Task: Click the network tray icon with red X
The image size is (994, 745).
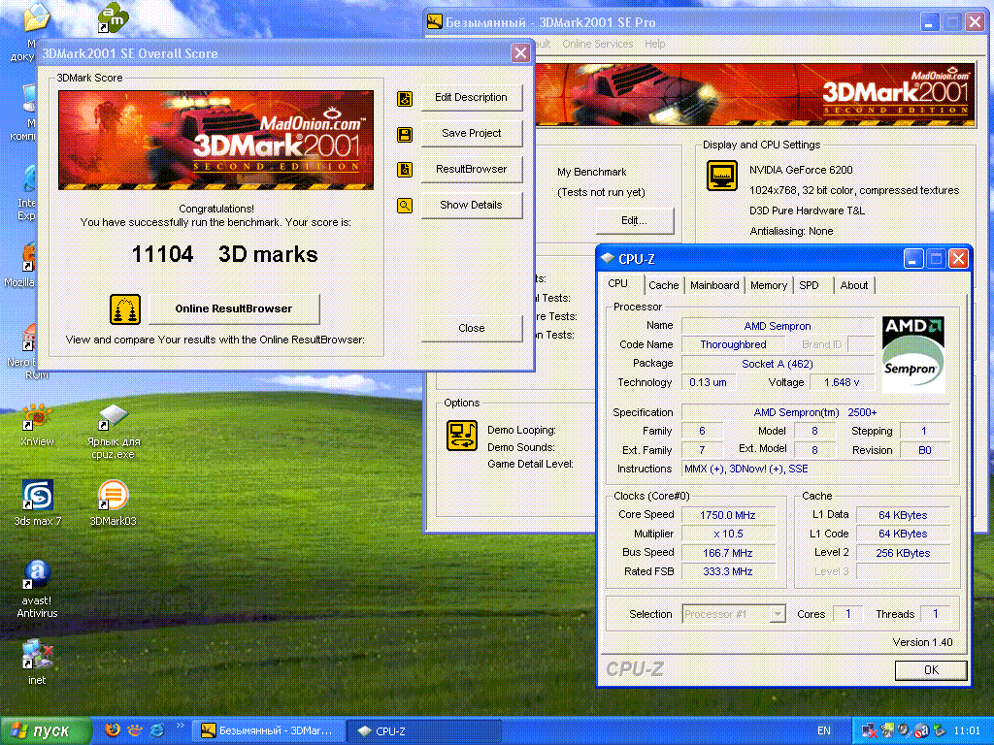Action: (x=869, y=730)
